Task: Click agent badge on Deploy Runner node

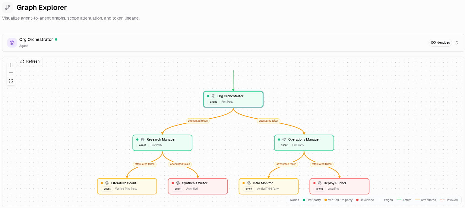Action: (x=320, y=189)
